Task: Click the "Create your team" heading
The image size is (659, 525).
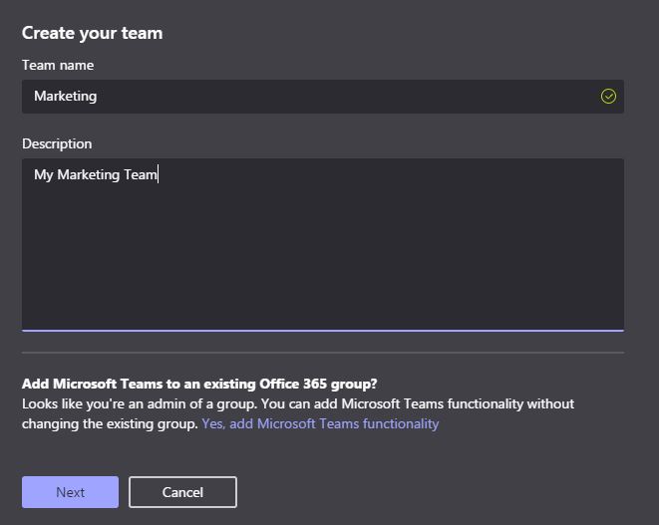Action: (x=92, y=33)
